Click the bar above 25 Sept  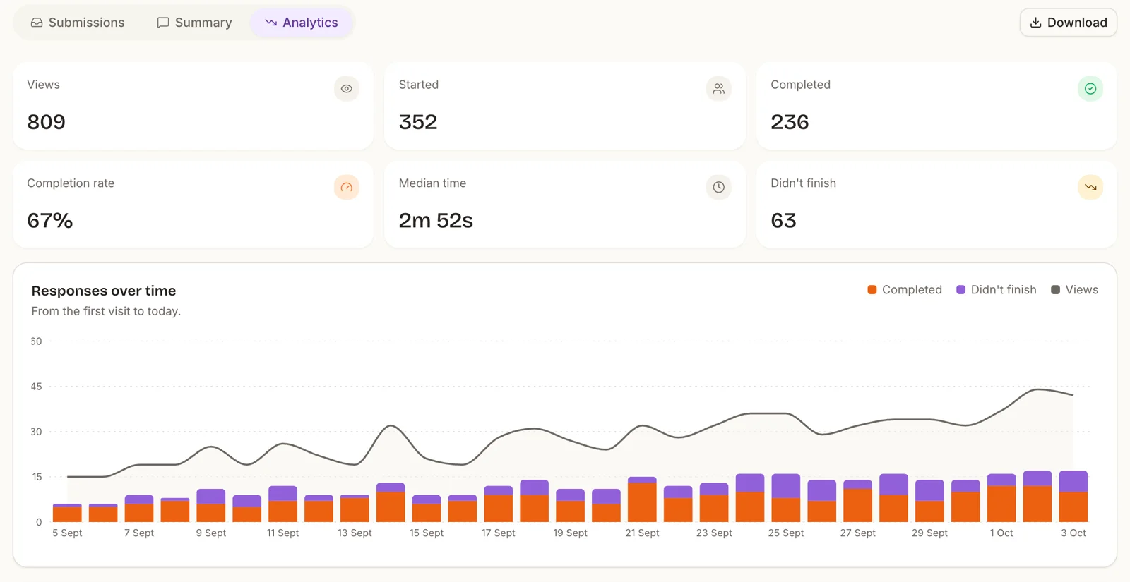[786, 498]
